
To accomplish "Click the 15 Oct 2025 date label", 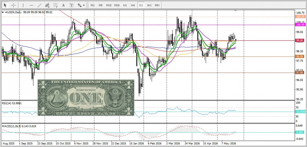I will pos(63,143).
